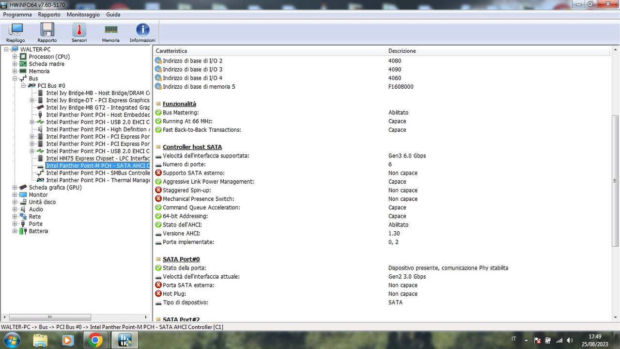The height and width of the screenshot is (349, 620).
Task: Click the red X icon beside Staggered Spin-up
Action: click(158, 190)
